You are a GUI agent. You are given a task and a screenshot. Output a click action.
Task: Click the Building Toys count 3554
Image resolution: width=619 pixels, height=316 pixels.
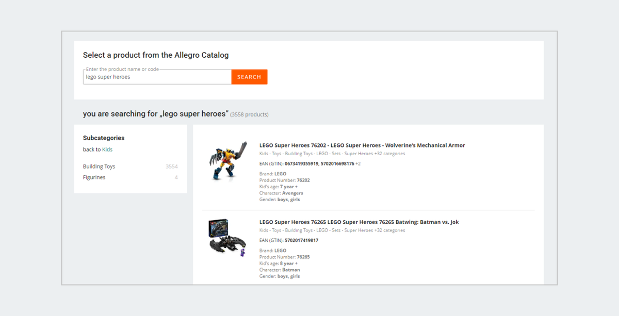(172, 167)
